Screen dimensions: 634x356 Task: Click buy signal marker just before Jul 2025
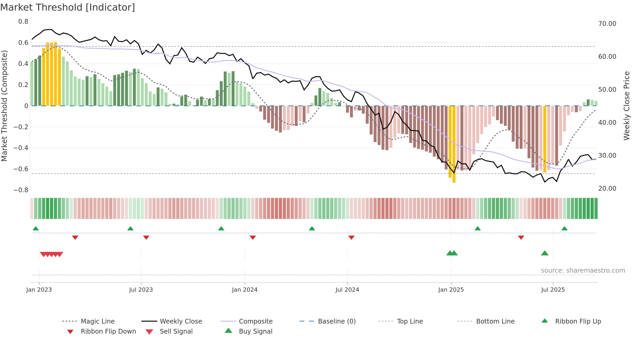coord(545,253)
